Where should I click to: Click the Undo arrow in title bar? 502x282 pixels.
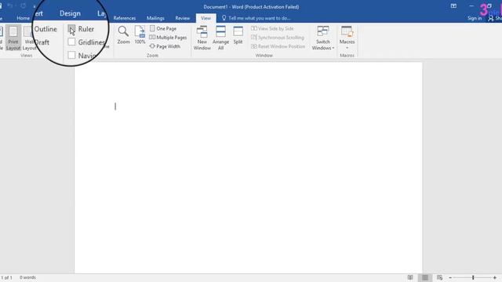pos(10,5)
